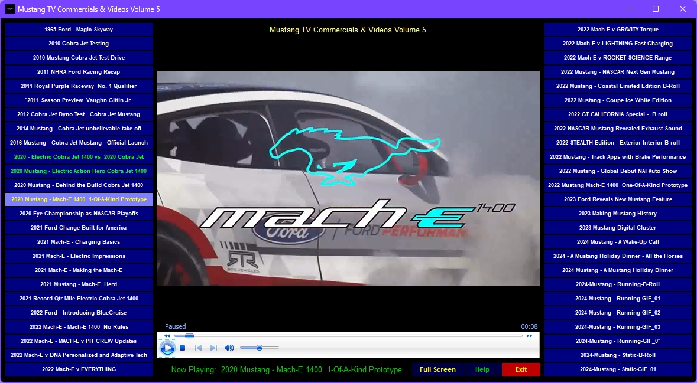Image resolution: width=697 pixels, height=383 pixels.
Task: Click the Play button in the media controls
Action: click(167, 348)
